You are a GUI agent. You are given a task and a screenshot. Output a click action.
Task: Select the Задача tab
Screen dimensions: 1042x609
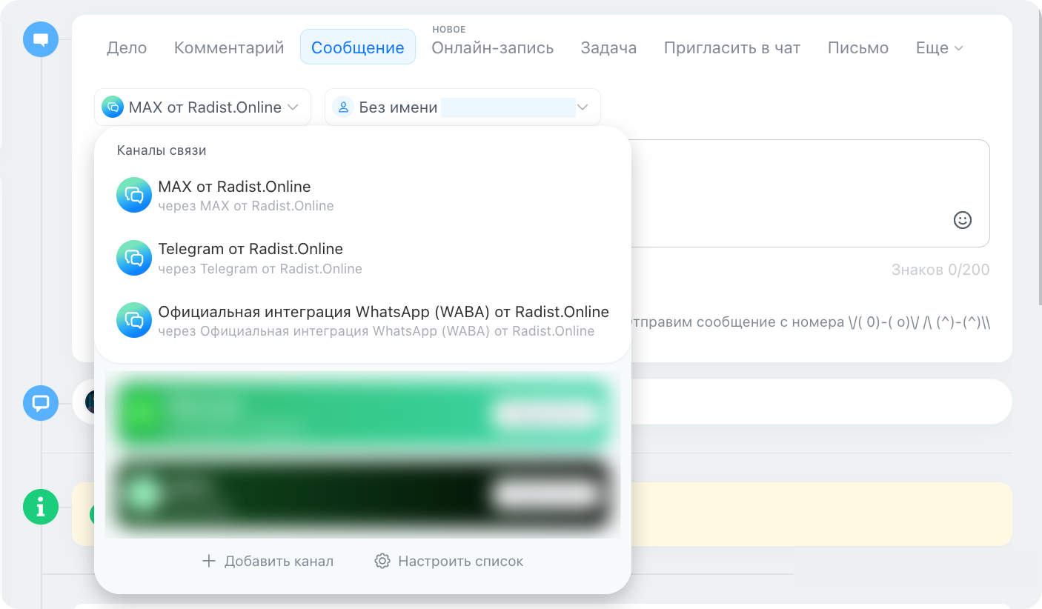(x=608, y=48)
